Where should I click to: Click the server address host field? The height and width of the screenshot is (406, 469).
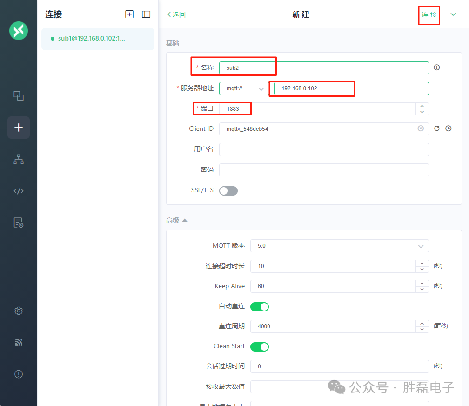[x=351, y=88]
